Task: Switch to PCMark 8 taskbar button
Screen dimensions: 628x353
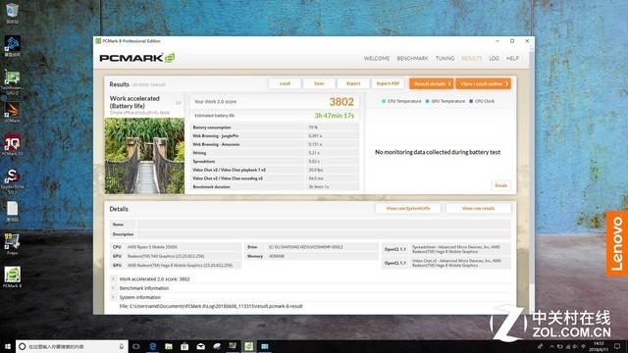Action: [248, 346]
